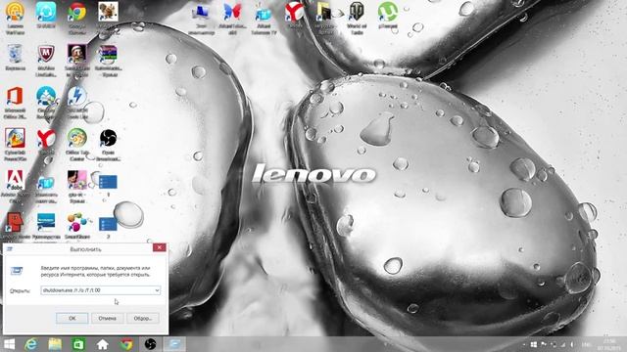Click the Отмена button
Viewport: 627px width, 352px height.
(107, 318)
